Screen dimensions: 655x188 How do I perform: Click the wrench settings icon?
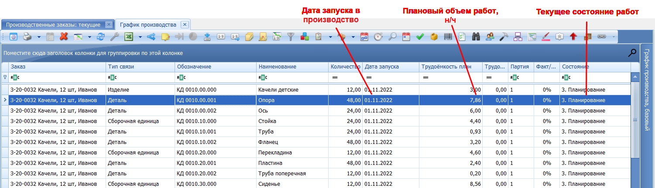[114, 37]
